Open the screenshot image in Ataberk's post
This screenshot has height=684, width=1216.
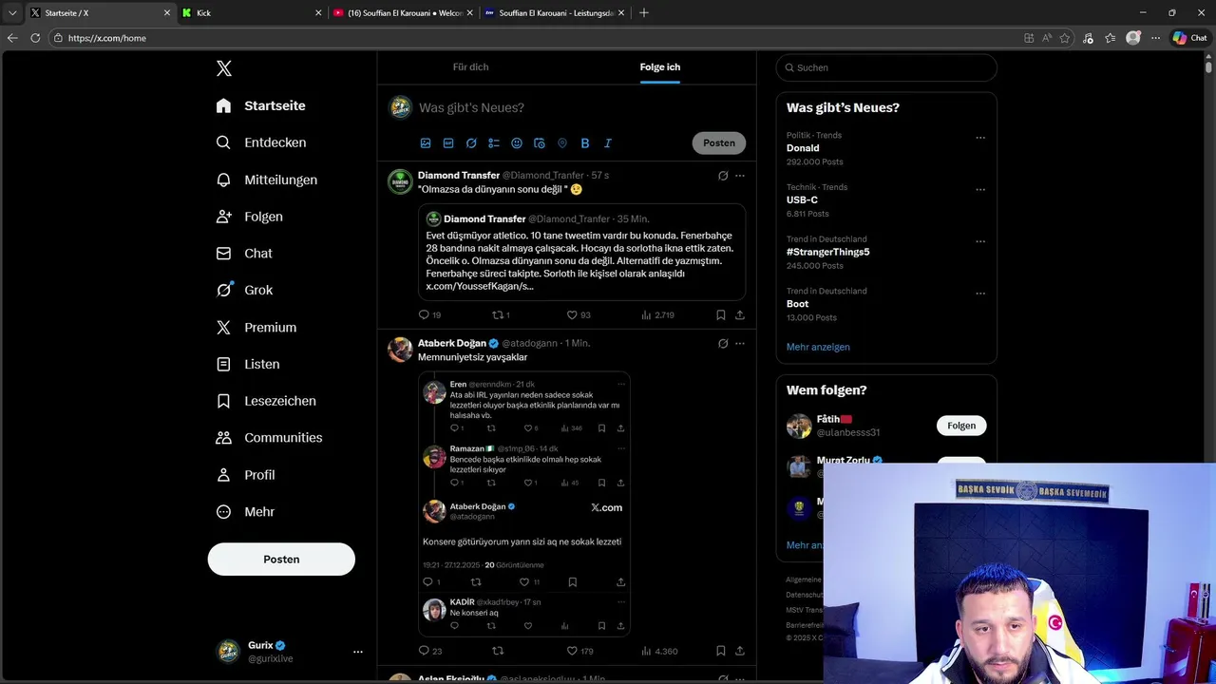coord(524,503)
